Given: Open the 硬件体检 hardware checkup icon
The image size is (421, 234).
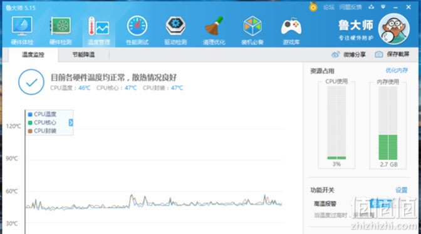Looking at the screenshot, I should (x=22, y=30).
